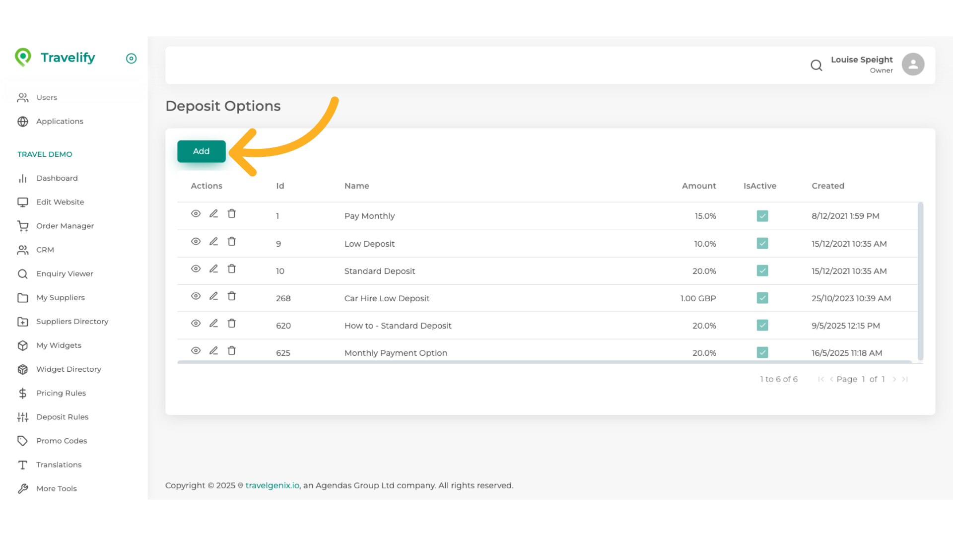Uncheck IsActive for Car Hire Low Deposit
The image size is (953, 536).
click(x=762, y=298)
